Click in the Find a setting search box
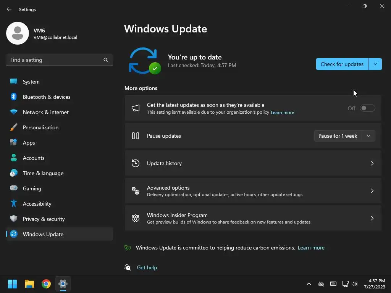Screen dimensions: 391x293 tap(59, 60)
